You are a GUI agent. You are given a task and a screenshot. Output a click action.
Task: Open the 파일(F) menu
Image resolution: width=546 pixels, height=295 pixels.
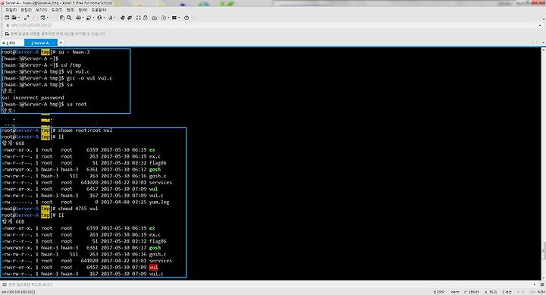pyautogui.click(x=11, y=10)
